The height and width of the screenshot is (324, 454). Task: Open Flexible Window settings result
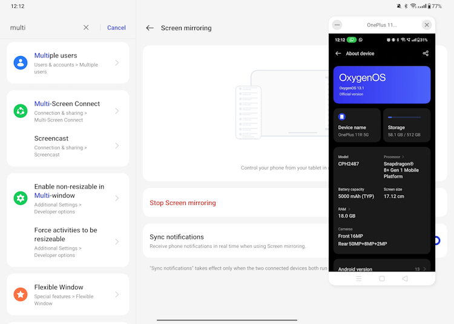(x=68, y=294)
